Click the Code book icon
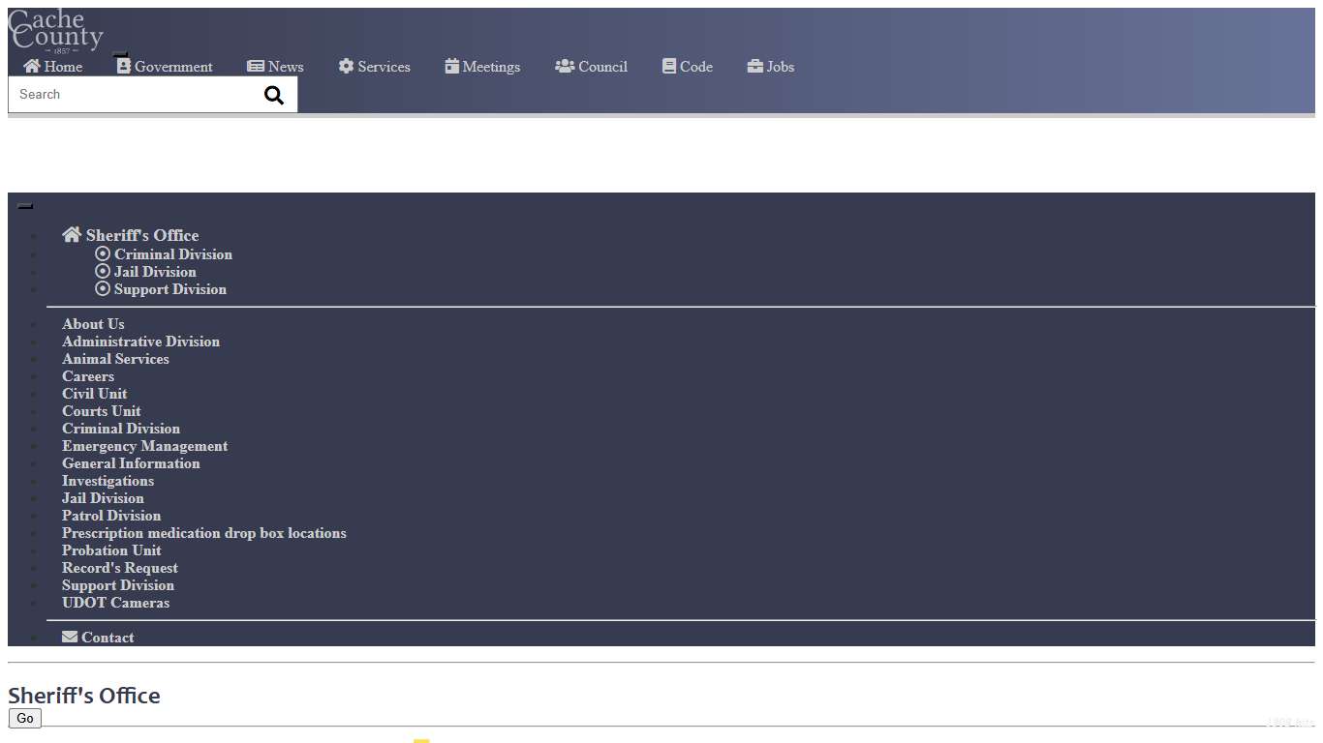1323x743 pixels. click(669, 66)
